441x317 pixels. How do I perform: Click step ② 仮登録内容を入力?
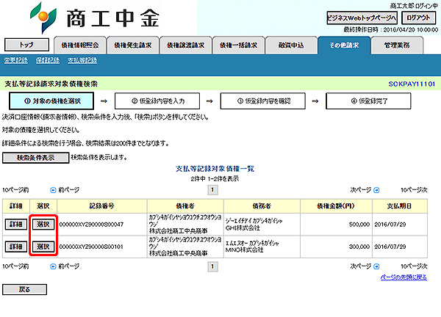click(x=157, y=101)
